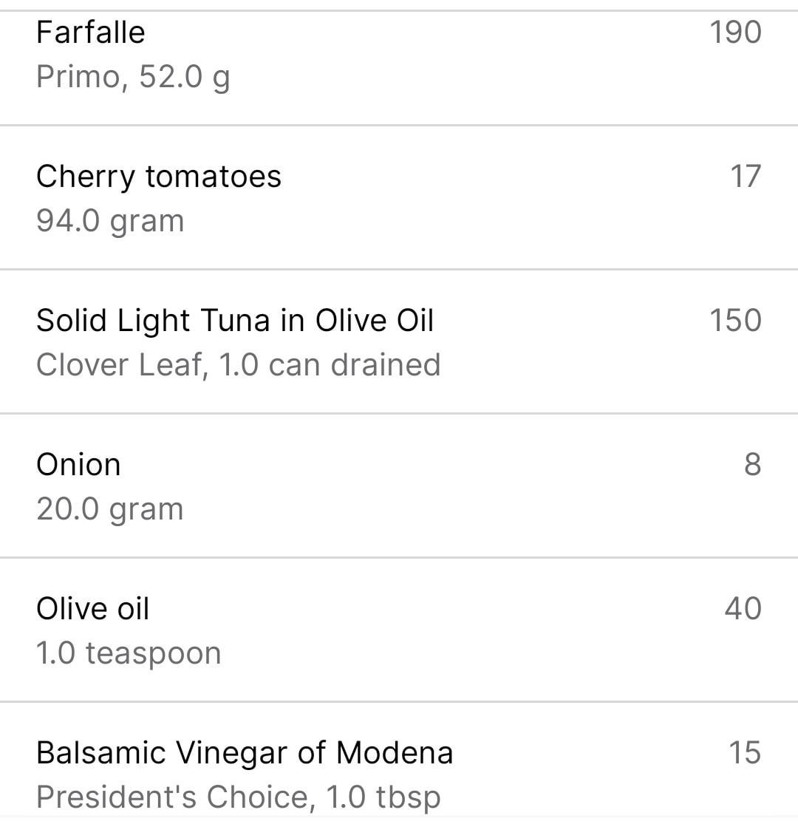Screen dimensions: 798x824
Task: Open the Onion food entry
Action: pyautogui.click(x=78, y=465)
